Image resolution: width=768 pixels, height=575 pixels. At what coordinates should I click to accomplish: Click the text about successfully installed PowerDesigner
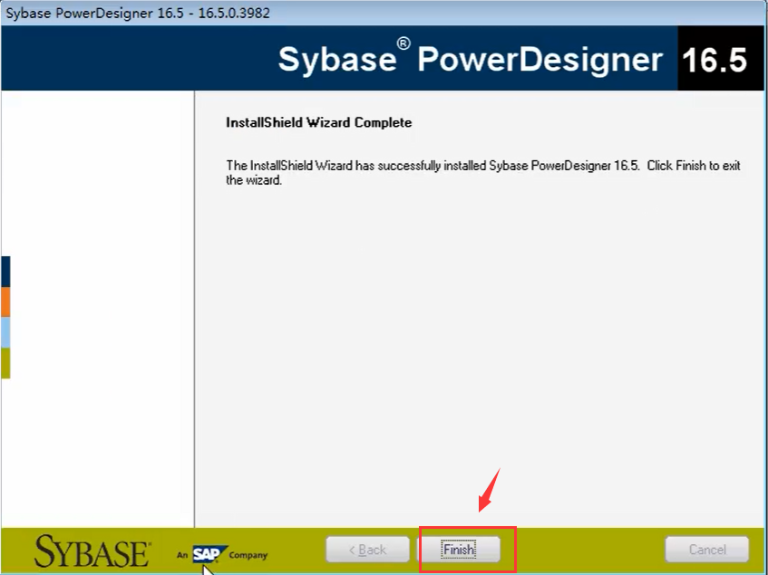(483, 173)
